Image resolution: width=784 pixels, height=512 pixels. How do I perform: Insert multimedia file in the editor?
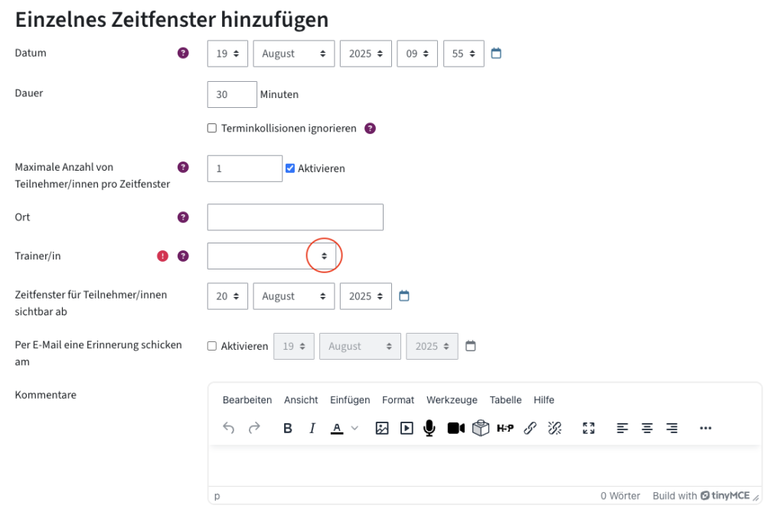click(407, 428)
